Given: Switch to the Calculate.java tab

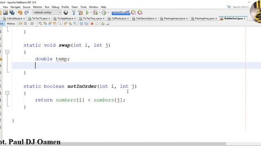Looking at the screenshot, I should [x=14, y=19].
